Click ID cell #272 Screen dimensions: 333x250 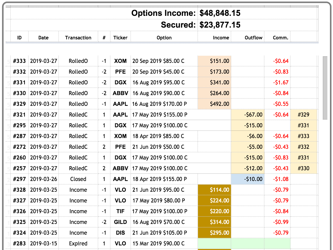pyautogui.click(x=19, y=147)
